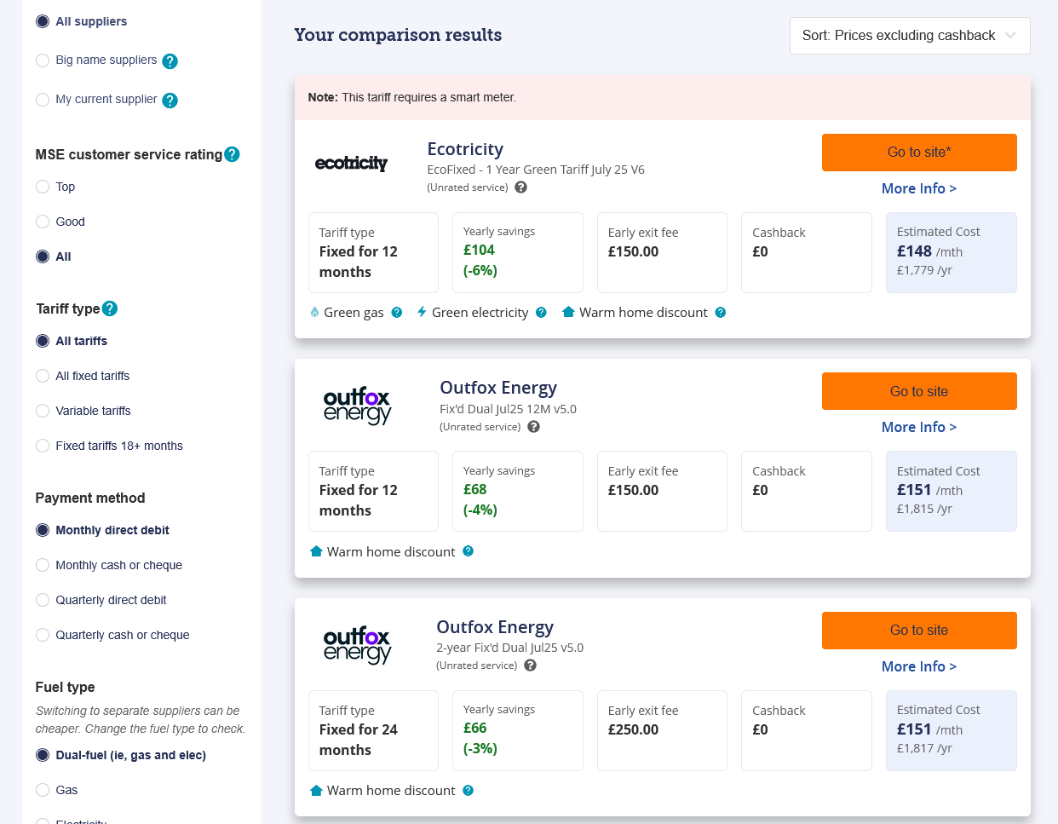The image size is (1058, 824).
Task: Click Ecotricity estimated cost £148 /mth
Action: coord(929,251)
